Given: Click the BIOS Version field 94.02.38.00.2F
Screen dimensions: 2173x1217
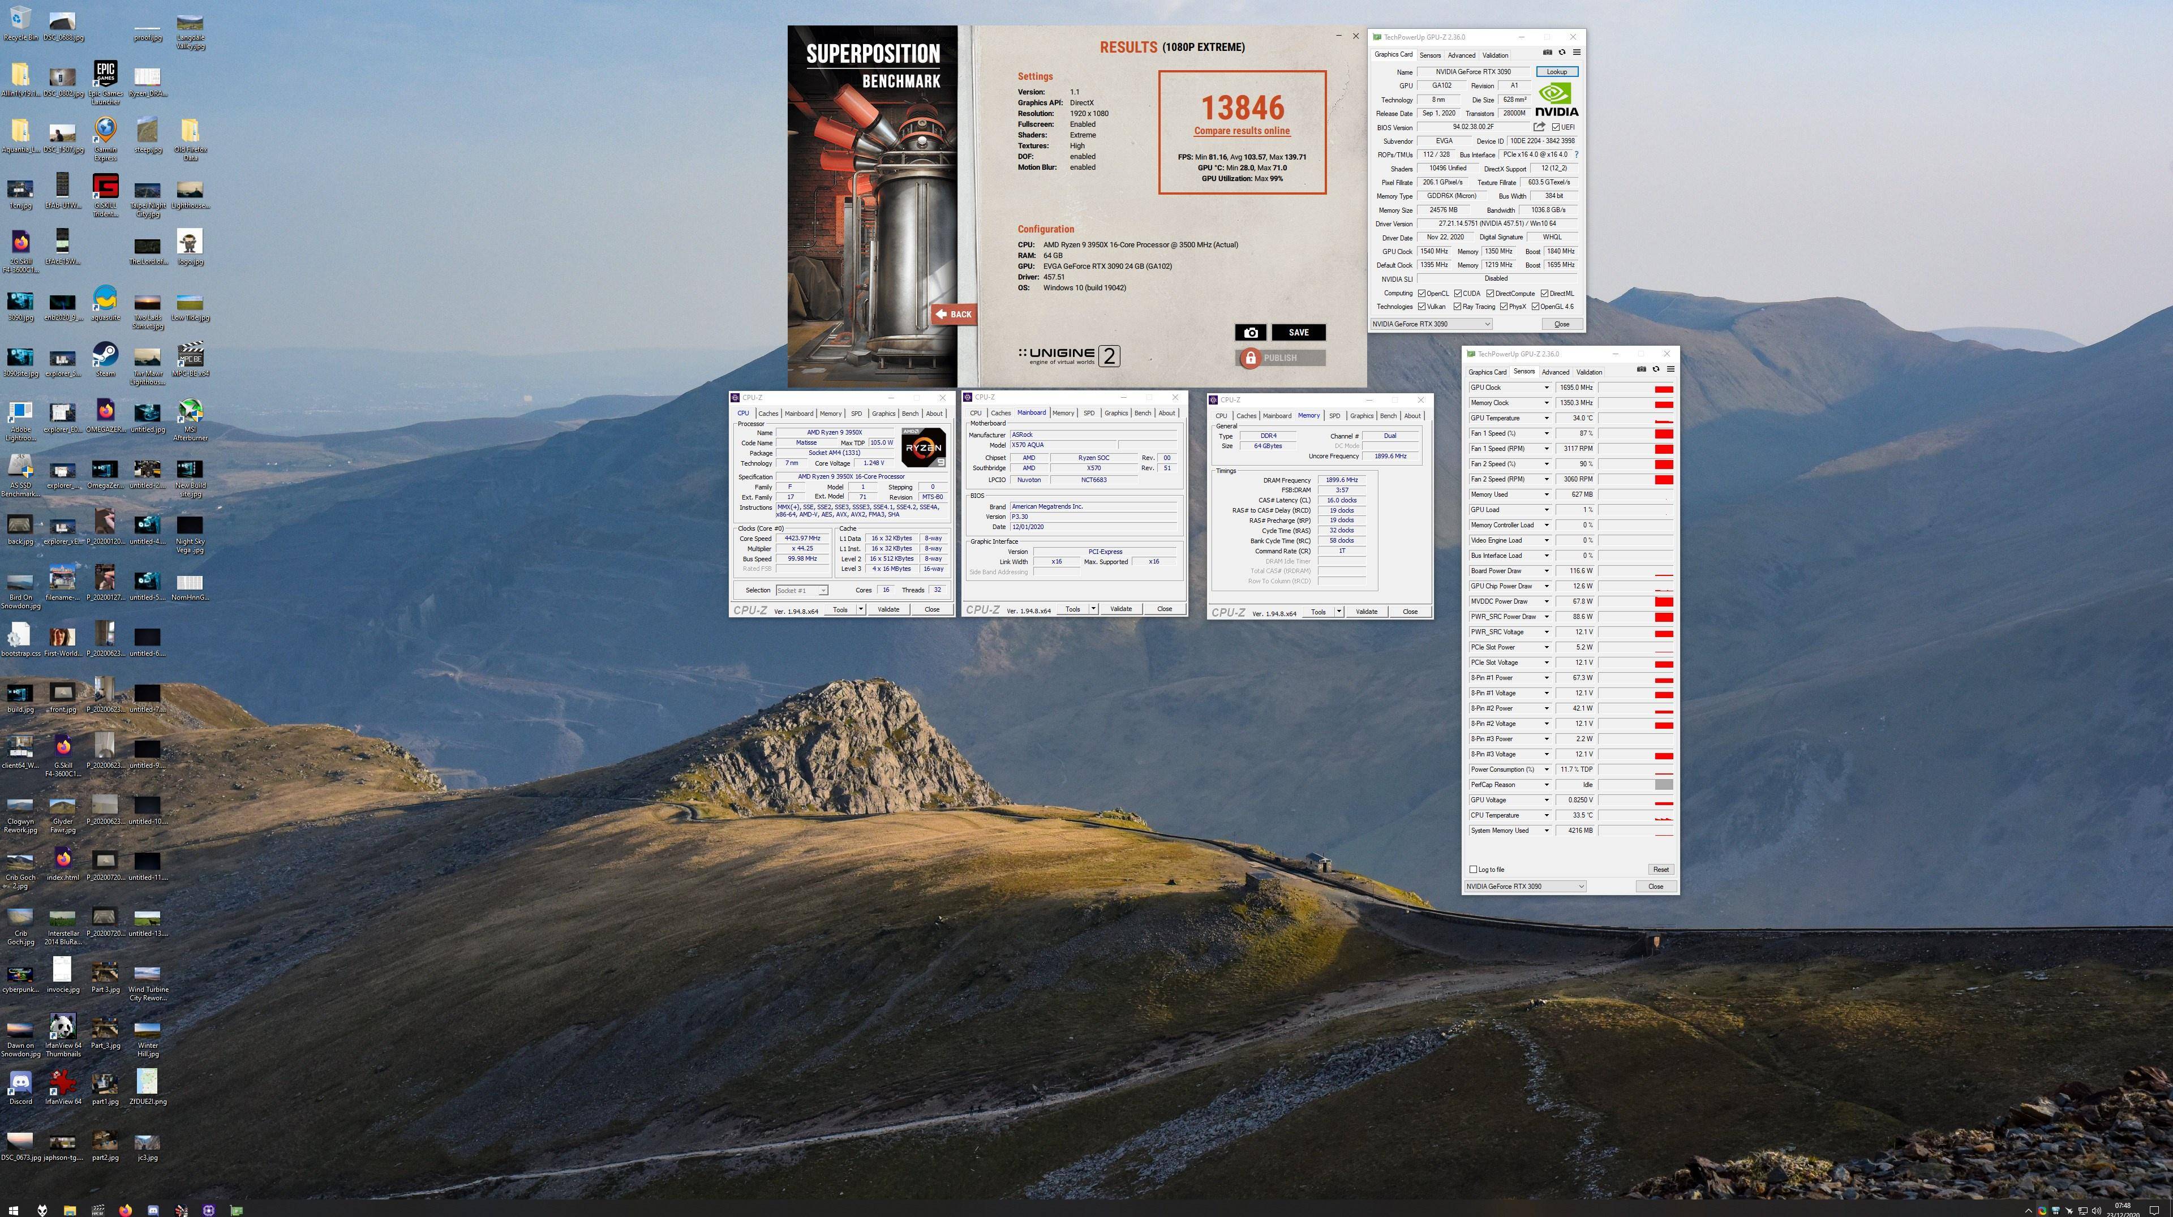Looking at the screenshot, I should [1473, 127].
